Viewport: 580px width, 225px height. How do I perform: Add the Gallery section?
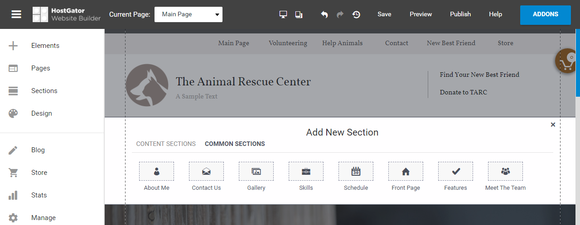point(256,172)
